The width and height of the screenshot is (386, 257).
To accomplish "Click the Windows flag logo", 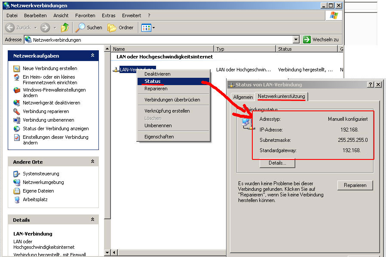I will (334, 15).
